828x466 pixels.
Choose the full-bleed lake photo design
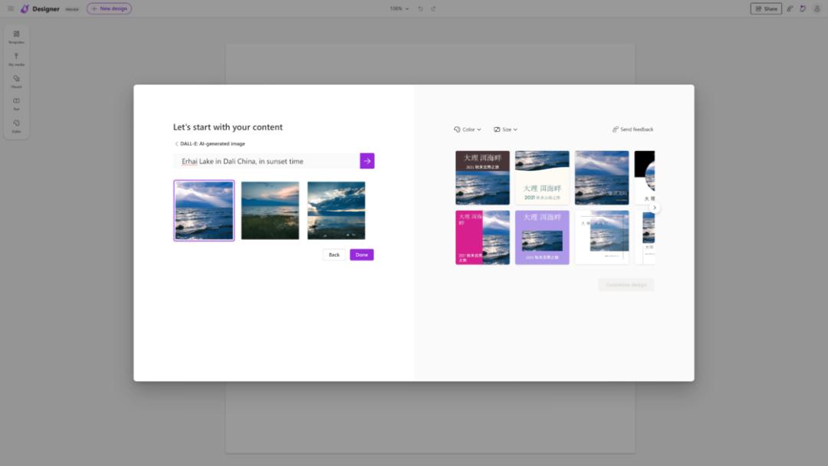click(602, 178)
